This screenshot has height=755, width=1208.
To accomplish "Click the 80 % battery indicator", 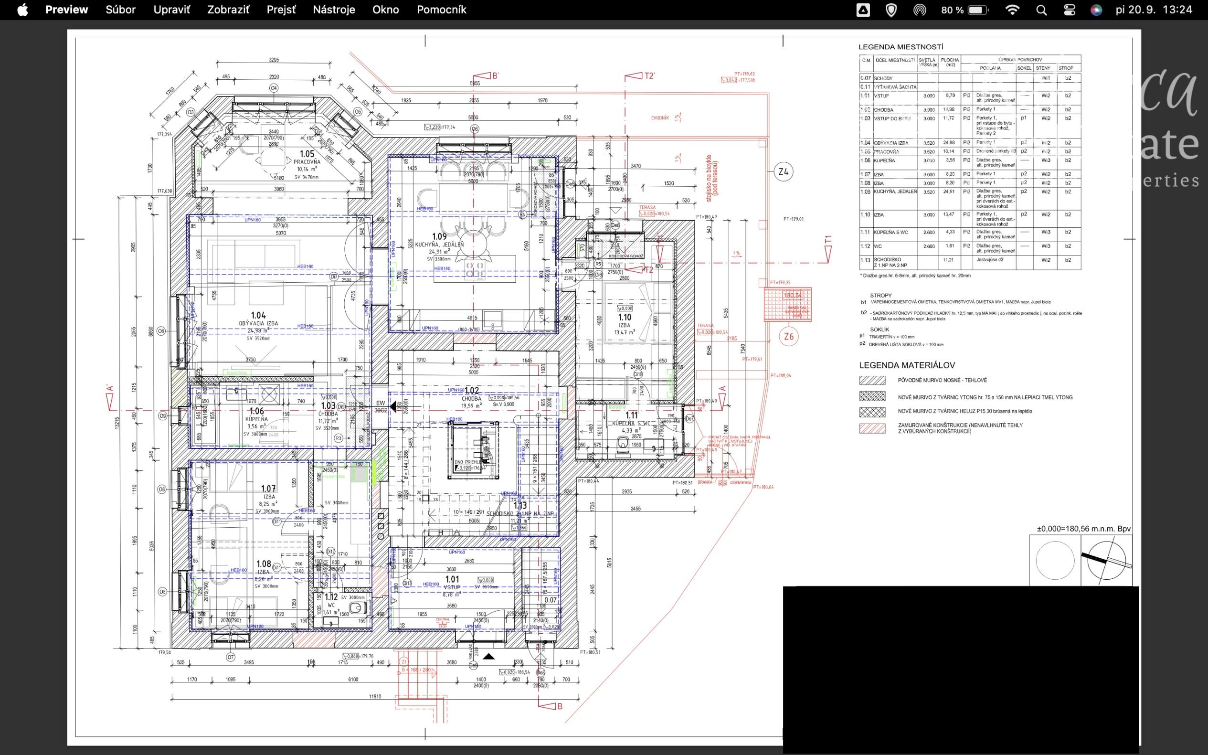I will [x=964, y=10].
